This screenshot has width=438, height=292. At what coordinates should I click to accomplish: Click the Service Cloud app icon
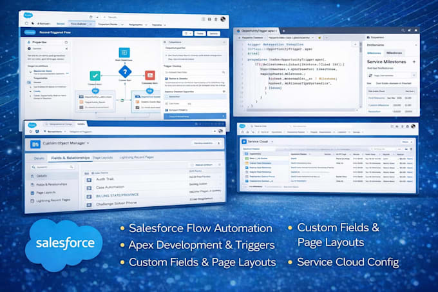(244, 142)
